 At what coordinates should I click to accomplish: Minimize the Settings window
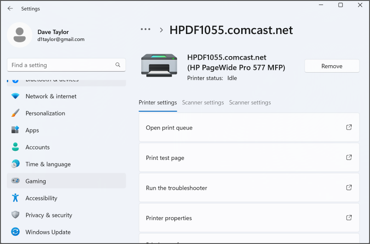click(x=321, y=5)
